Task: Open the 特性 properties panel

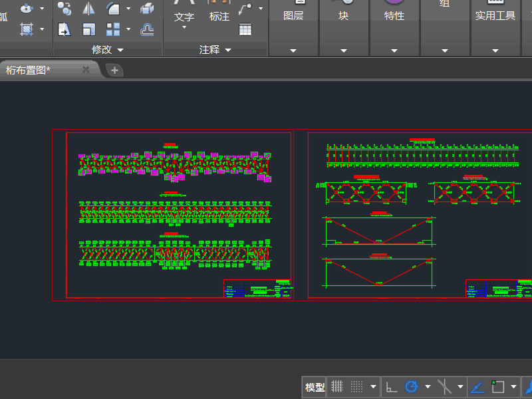Action: (394, 16)
